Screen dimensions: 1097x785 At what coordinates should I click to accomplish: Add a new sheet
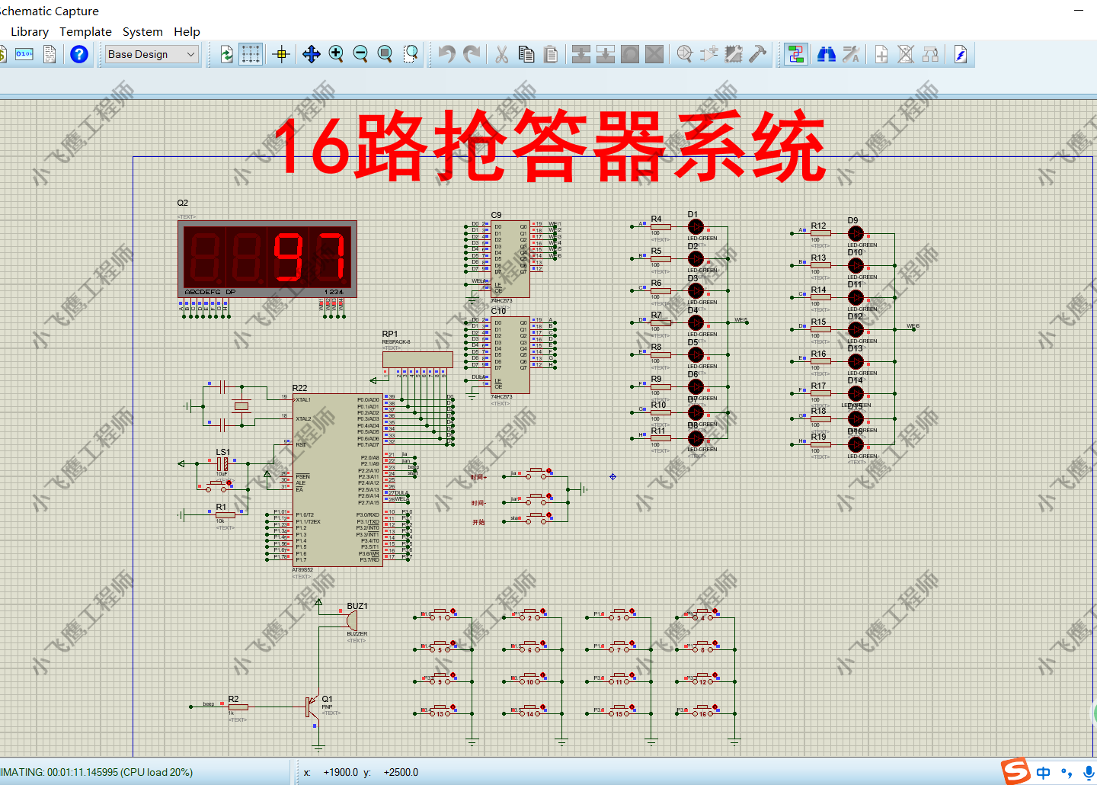coord(881,54)
